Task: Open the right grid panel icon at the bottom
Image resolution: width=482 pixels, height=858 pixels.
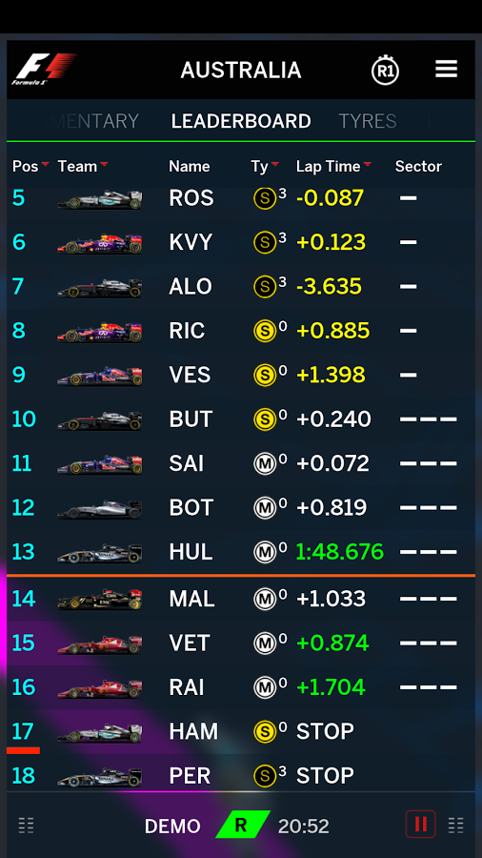Action: coord(455,825)
